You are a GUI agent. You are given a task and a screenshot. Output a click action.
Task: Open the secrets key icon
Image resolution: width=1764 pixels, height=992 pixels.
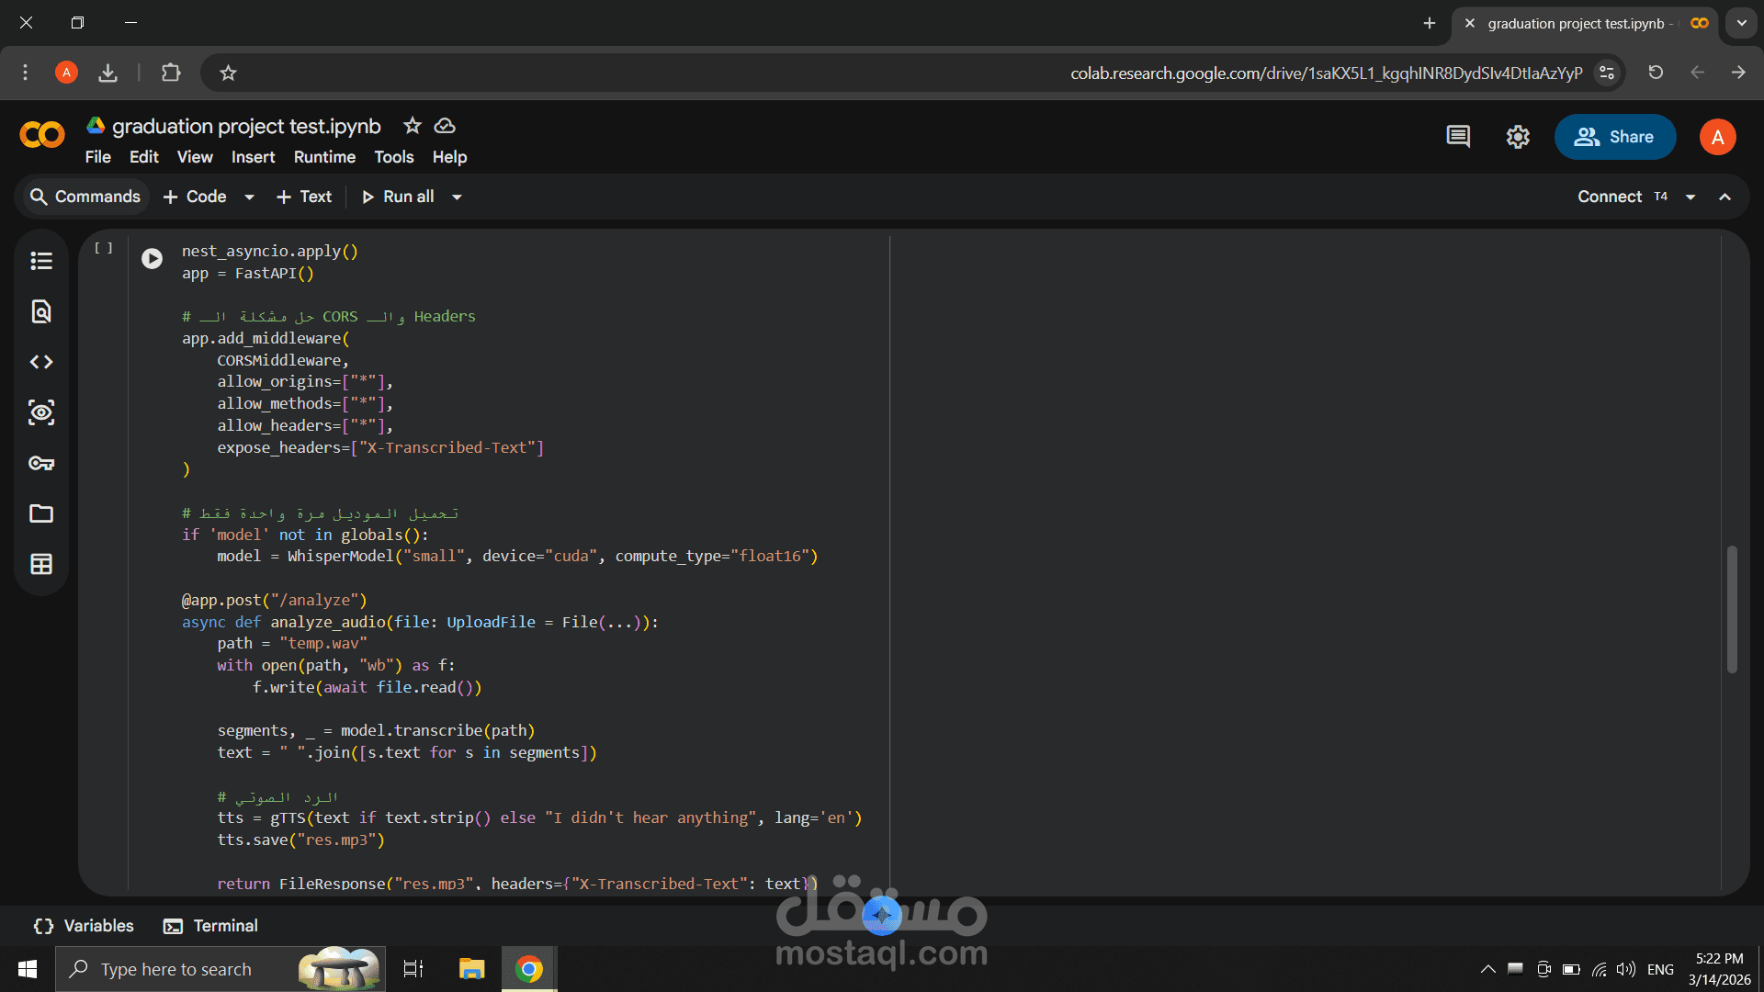click(41, 463)
